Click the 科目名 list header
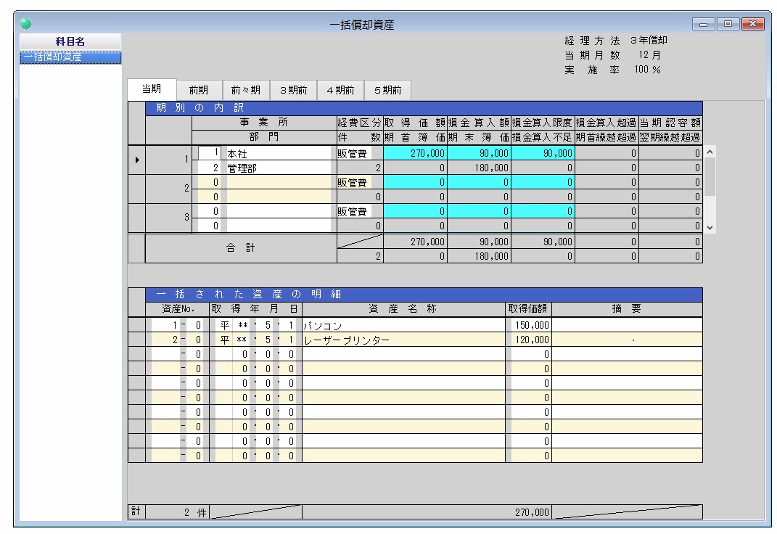The height and width of the screenshot is (534, 777). 70,41
